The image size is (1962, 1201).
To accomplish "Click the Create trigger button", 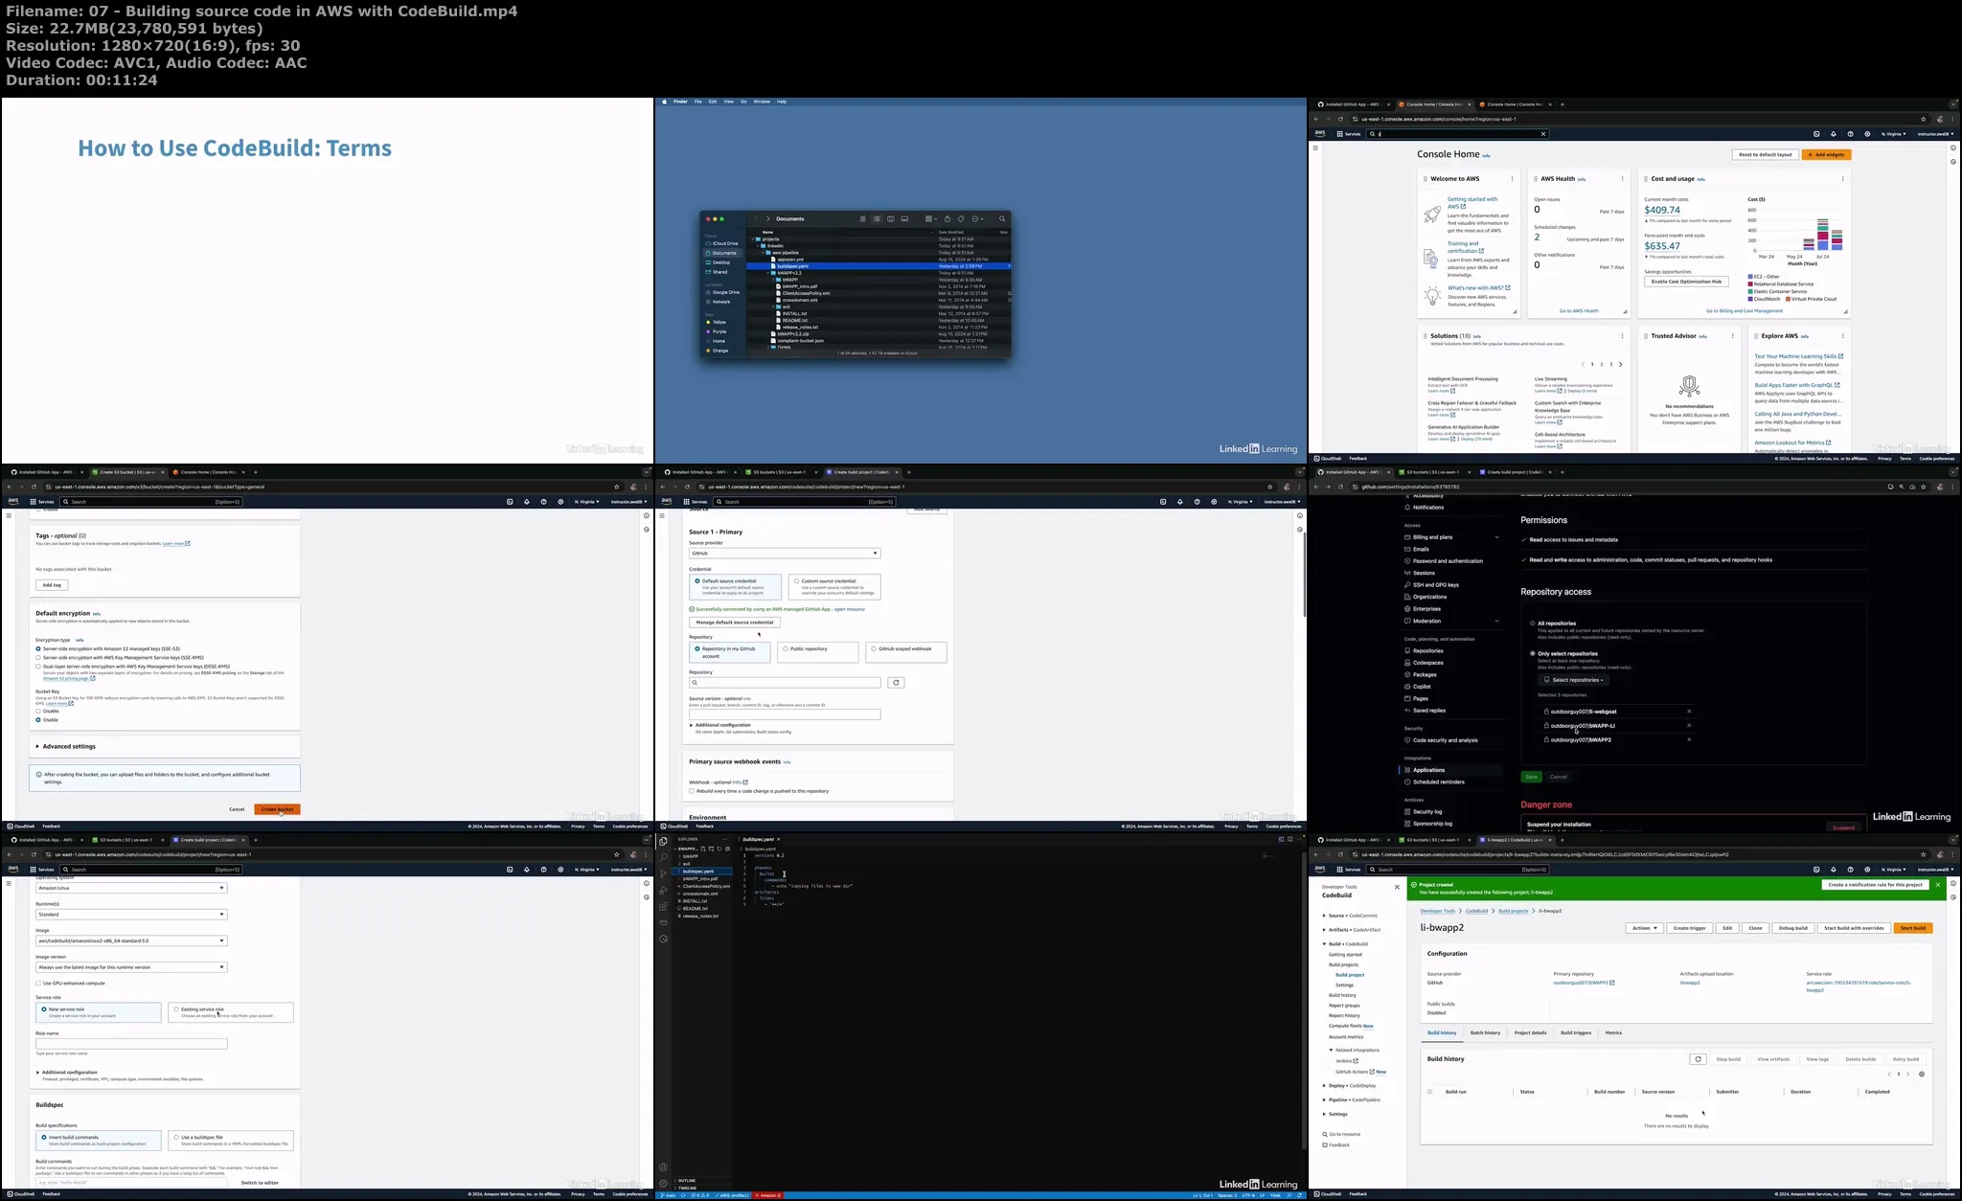I will click(x=1689, y=928).
